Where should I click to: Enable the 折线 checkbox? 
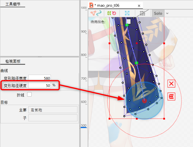click(29, 94)
